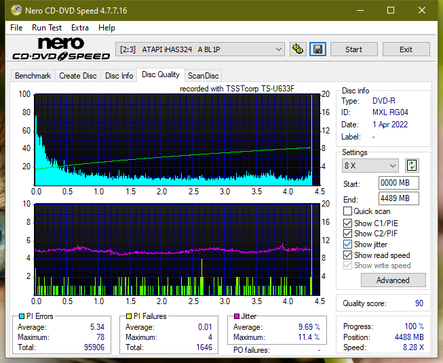Image resolution: width=443 pixels, height=363 pixels.
Task: Click the magenta Jitter legend swatch
Action: tap(237, 316)
